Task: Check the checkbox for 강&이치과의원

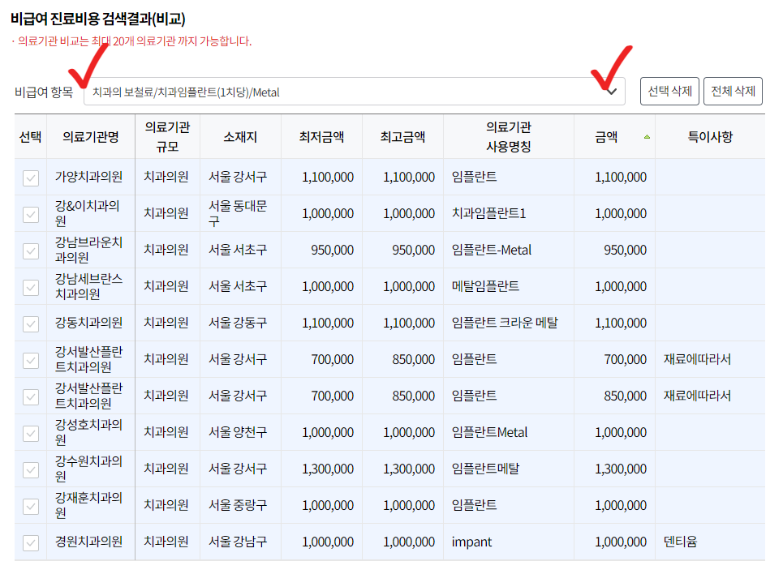Action: point(30,213)
